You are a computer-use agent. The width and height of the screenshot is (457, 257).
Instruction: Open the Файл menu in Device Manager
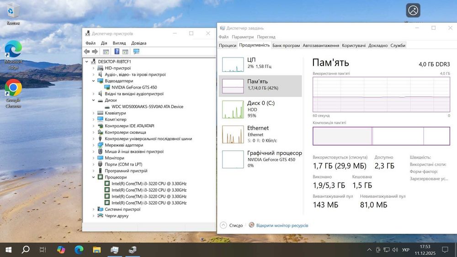click(x=90, y=43)
